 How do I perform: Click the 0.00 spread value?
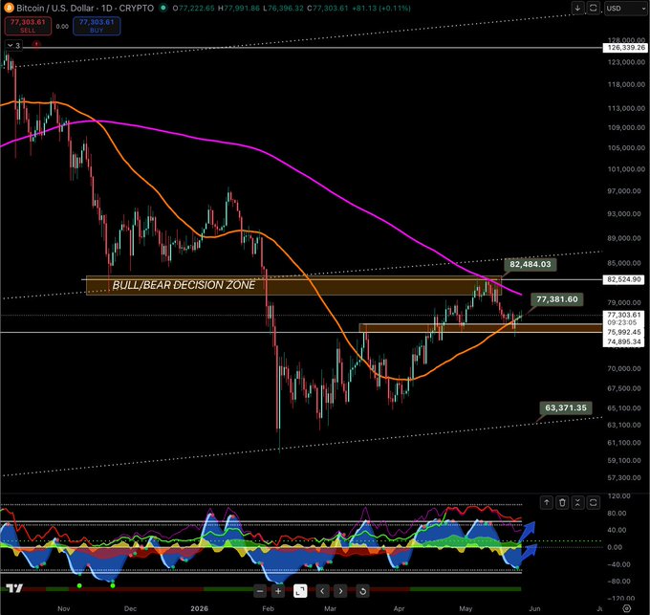(x=62, y=26)
